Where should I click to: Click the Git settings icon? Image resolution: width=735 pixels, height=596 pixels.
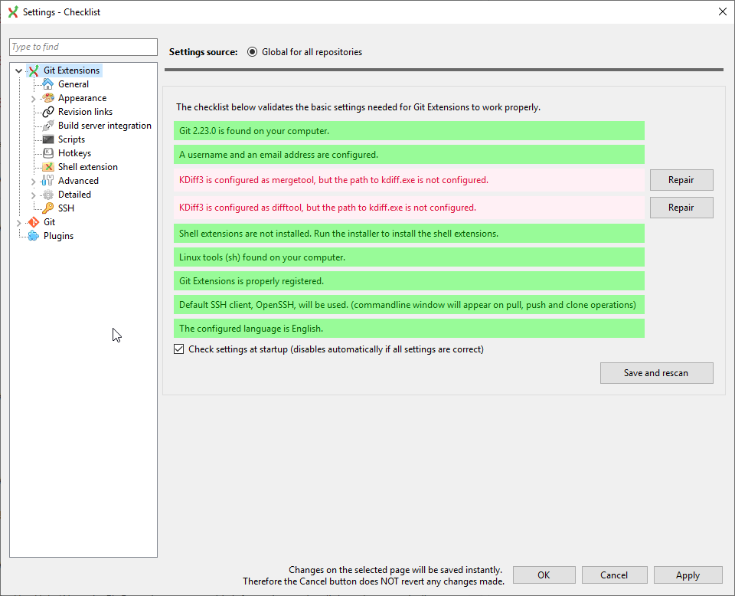(x=33, y=221)
